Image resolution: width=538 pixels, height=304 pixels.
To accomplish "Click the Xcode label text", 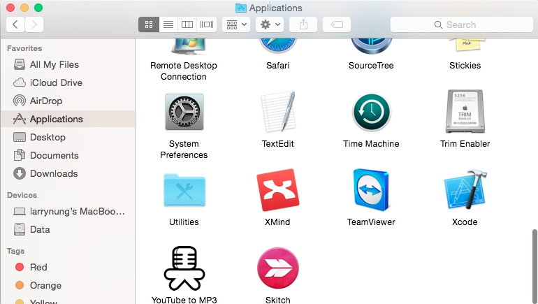I will coord(465,222).
